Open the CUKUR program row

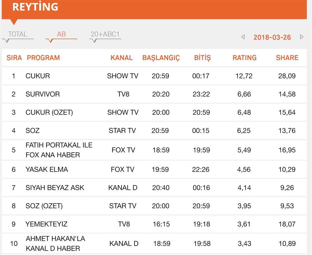[38, 76]
